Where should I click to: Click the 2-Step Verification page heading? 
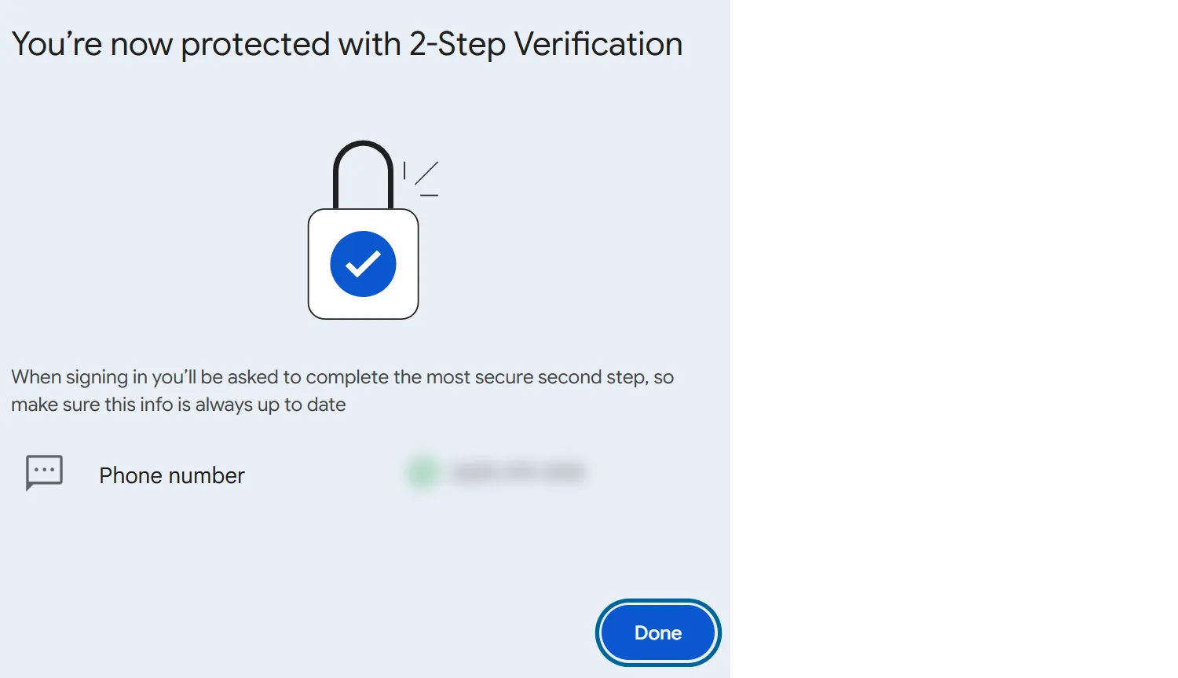347,43
